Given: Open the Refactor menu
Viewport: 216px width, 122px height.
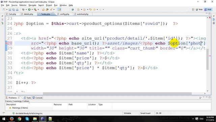Looking at the screenshot, I should click(x=23, y=5).
